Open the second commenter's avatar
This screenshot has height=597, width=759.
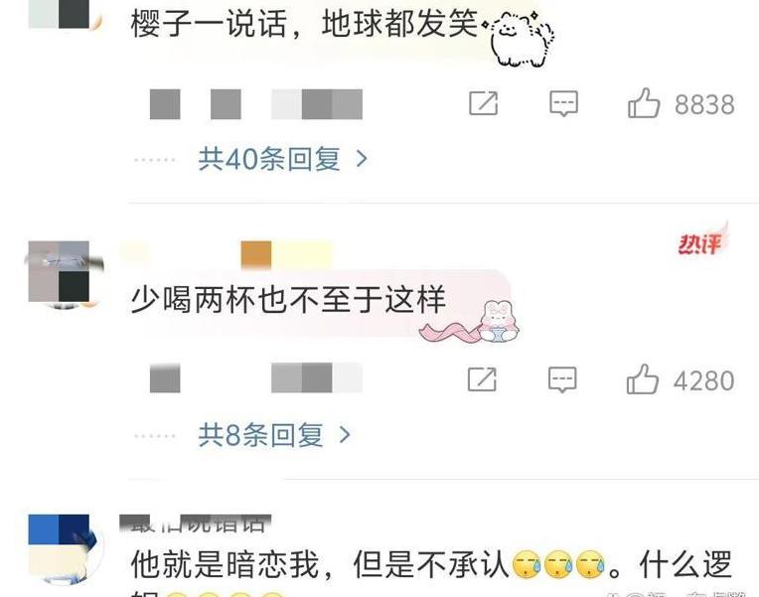tap(66, 273)
